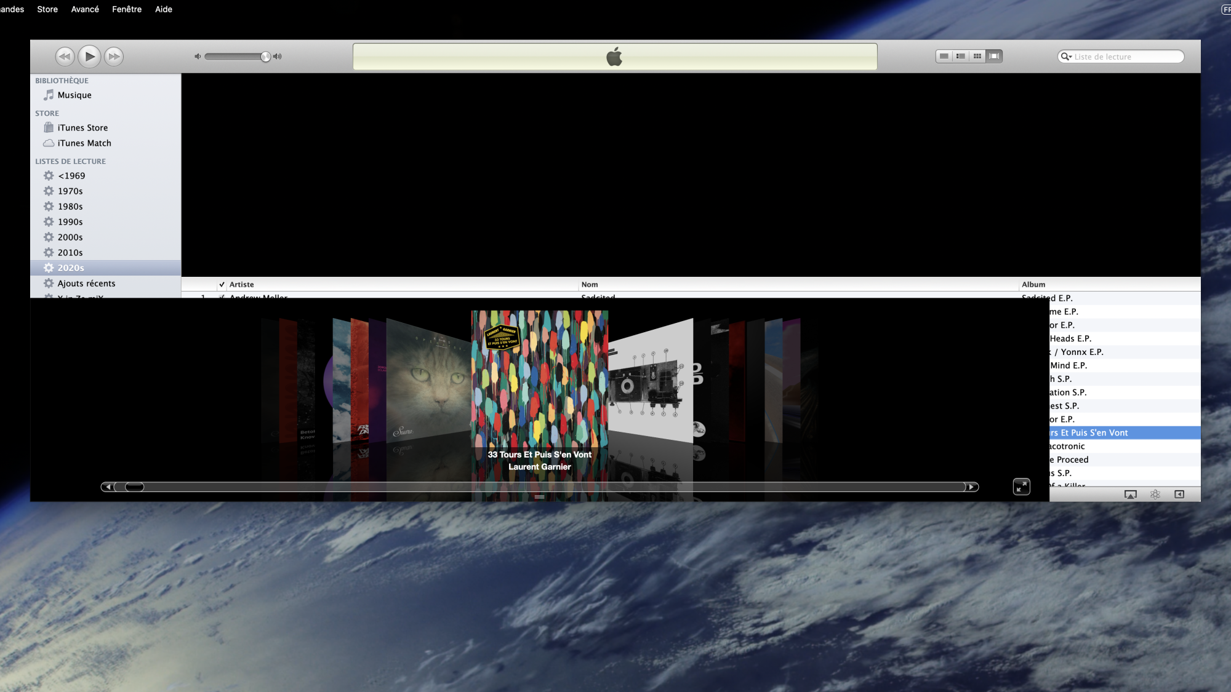Screen dimensions: 1231x692
Task: Turn on Genius with atom icon
Action: tap(1155, 495)
